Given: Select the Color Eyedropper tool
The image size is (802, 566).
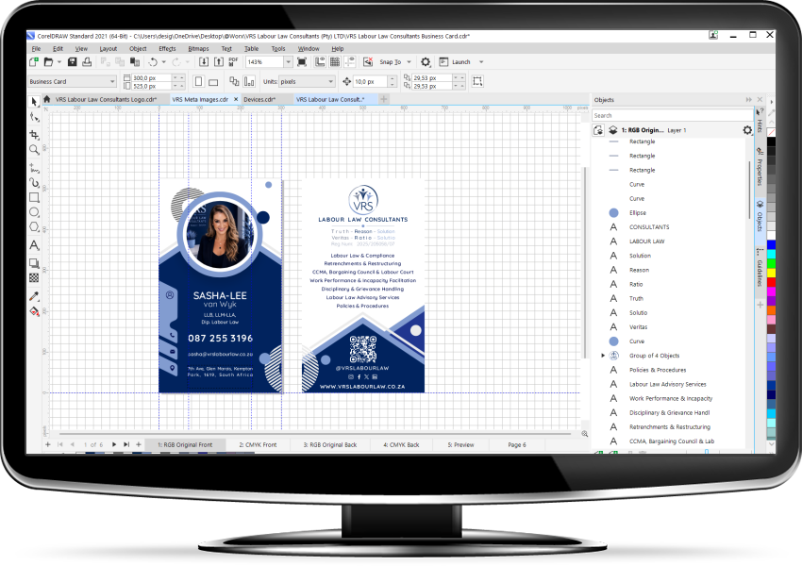Looking at the screenshot, I should click(x=34, y=296).
